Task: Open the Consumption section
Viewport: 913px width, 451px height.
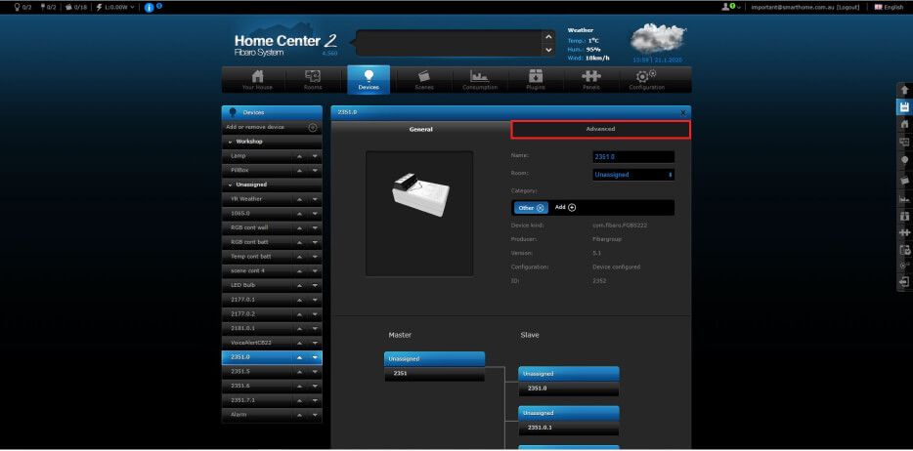Action: coord(480,80)
